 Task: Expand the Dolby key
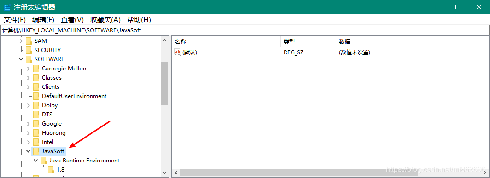click(29, 105)
